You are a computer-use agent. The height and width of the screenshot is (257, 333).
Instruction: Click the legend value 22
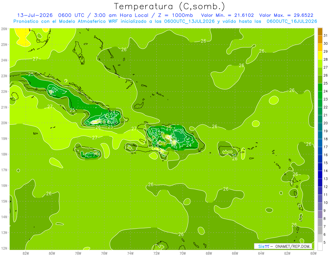[326, 107]
